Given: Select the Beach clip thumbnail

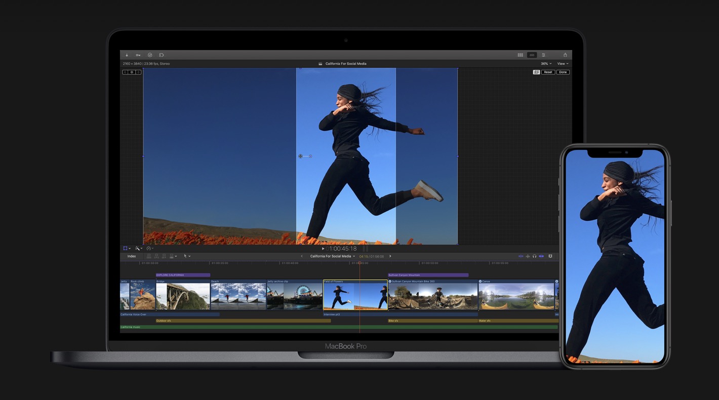Looking at the screenshot, I should pos(238,296).
